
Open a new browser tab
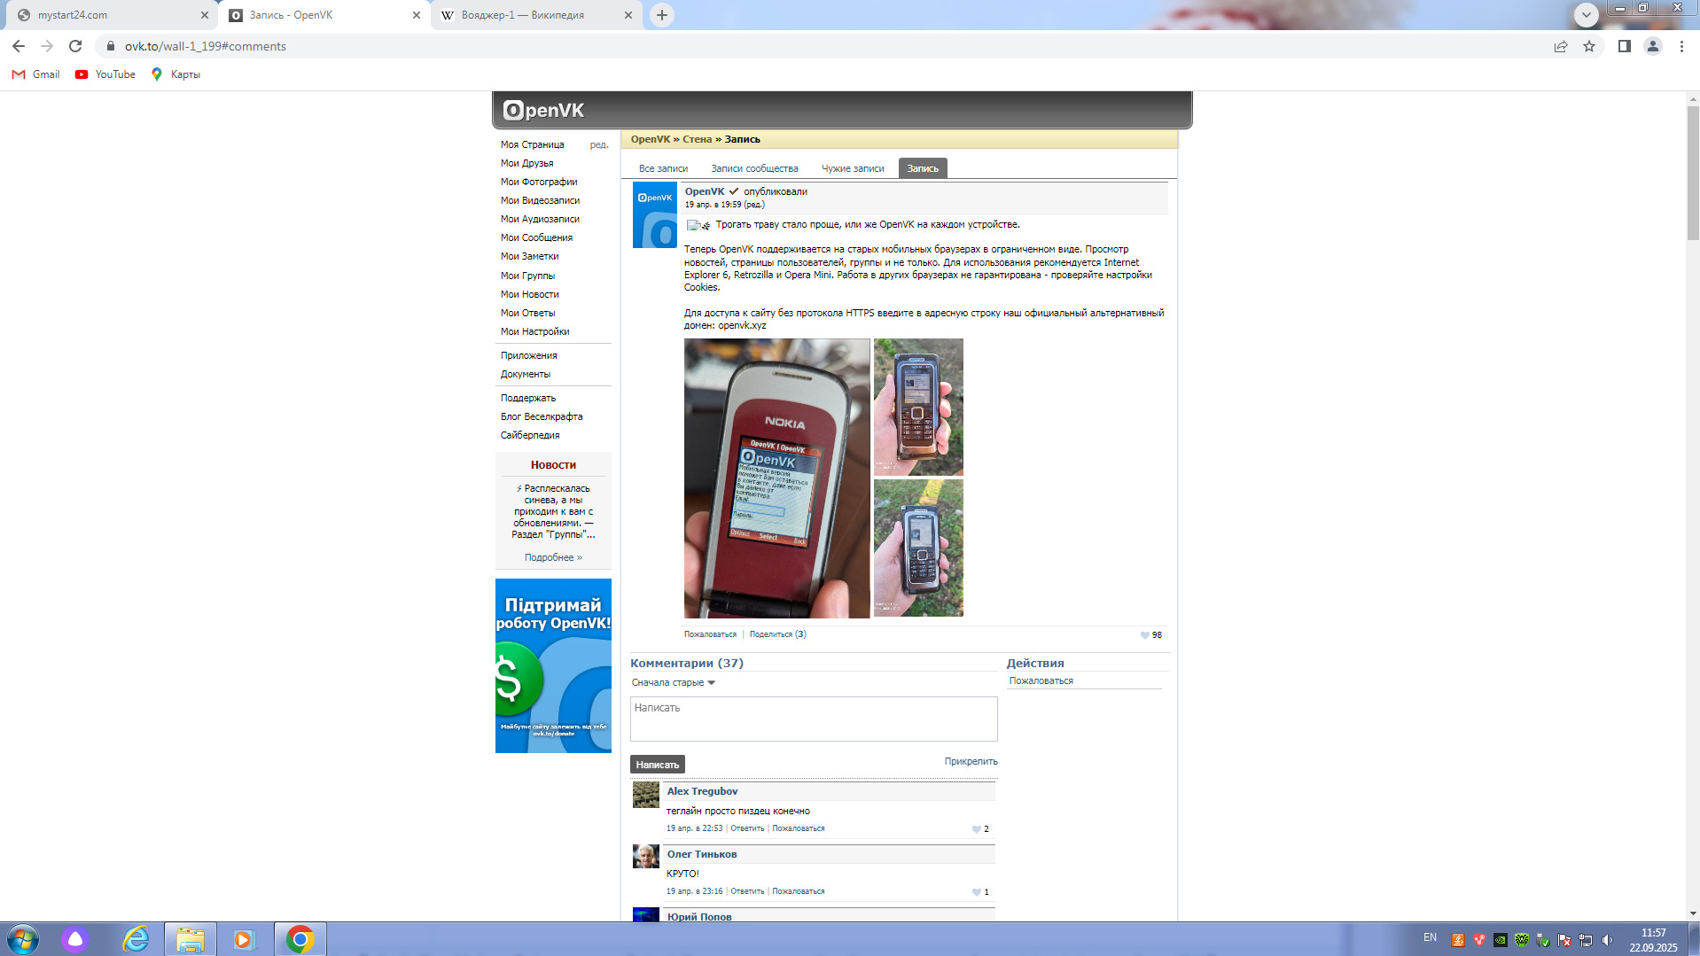661,15
